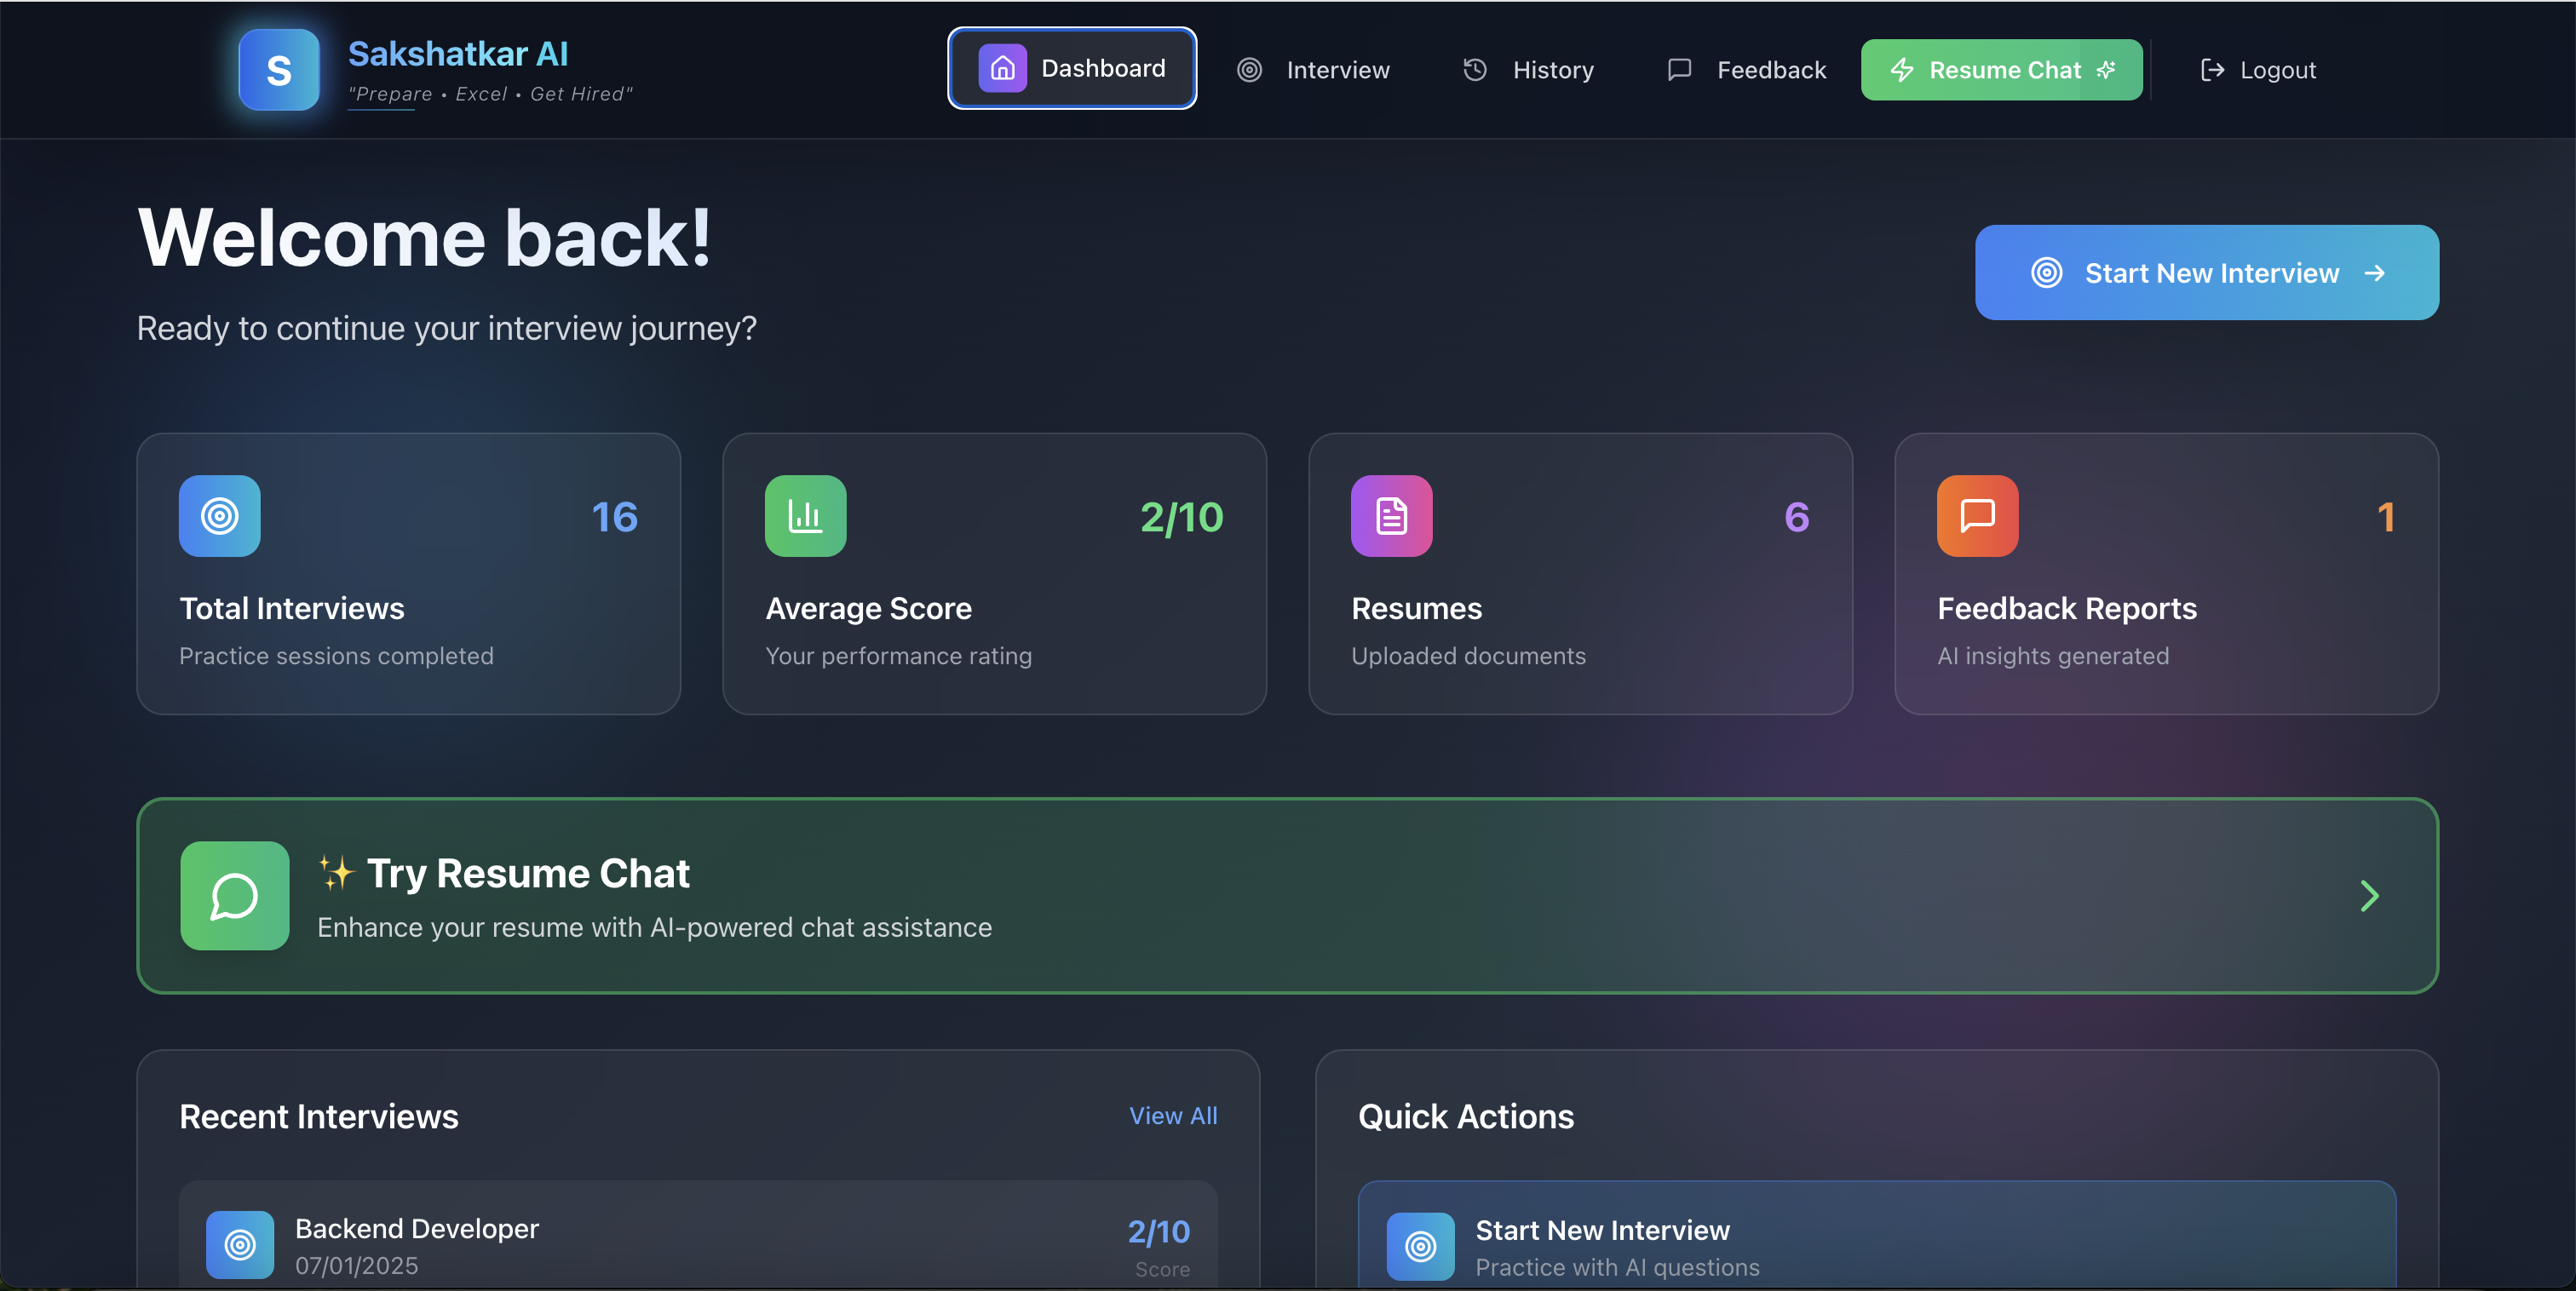Click the Sakshatkar AI brand title
Screen dimensions: 2576x1291
458,54
